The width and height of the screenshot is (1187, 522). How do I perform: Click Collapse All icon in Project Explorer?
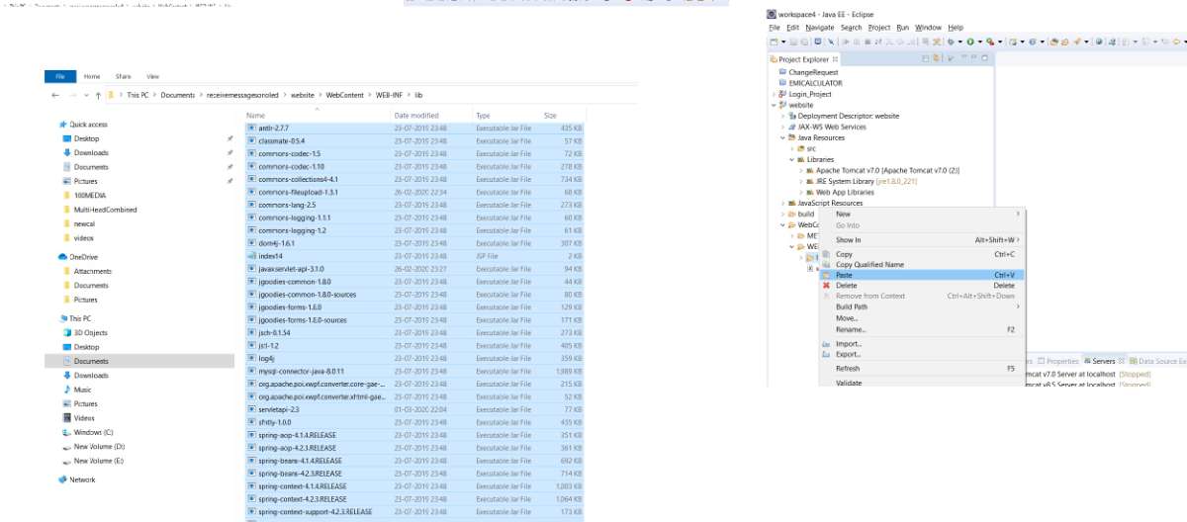(x=927, y=59)
